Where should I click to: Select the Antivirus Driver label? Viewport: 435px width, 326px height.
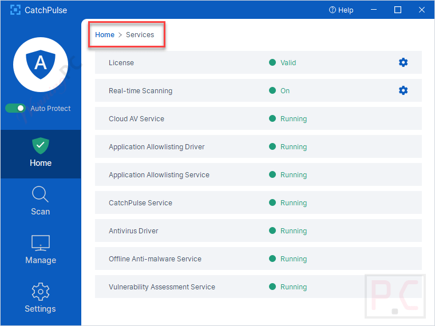133,231
